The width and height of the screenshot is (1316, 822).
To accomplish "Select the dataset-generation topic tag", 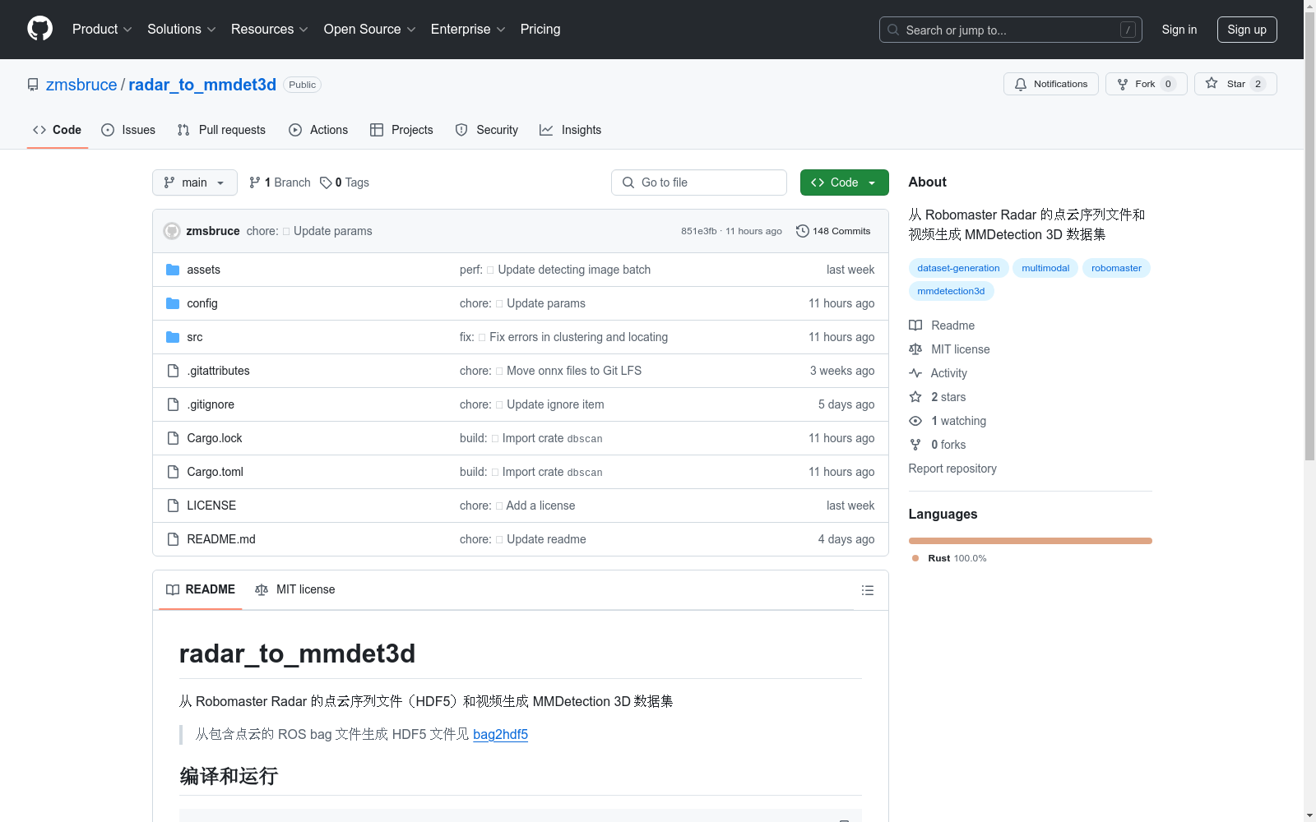I will 958,268.
